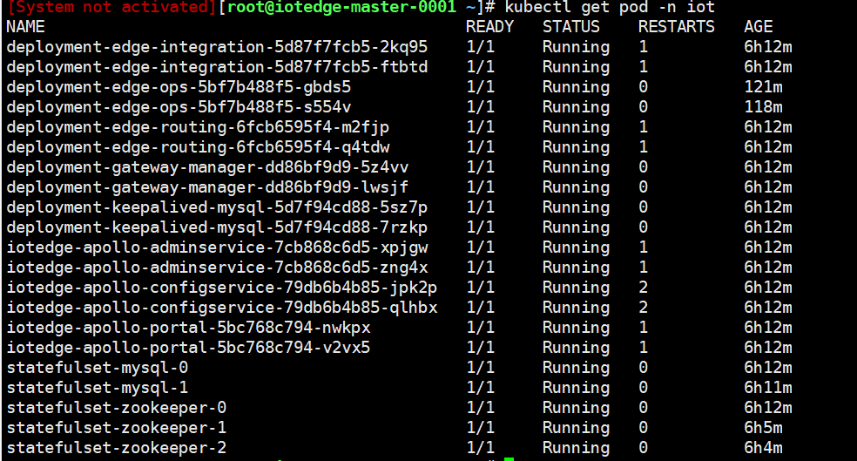Select the AGE column header
The width and height of the screenshot is (857, 461).
click(758, 27)
